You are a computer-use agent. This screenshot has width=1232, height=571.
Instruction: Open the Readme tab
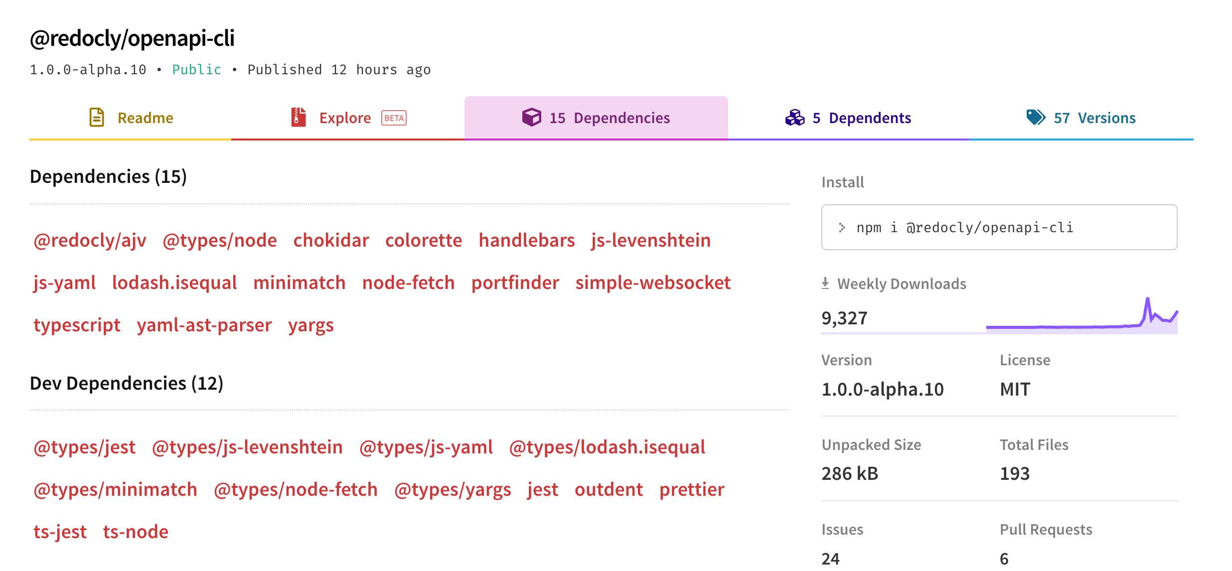[x=145, y=118]
